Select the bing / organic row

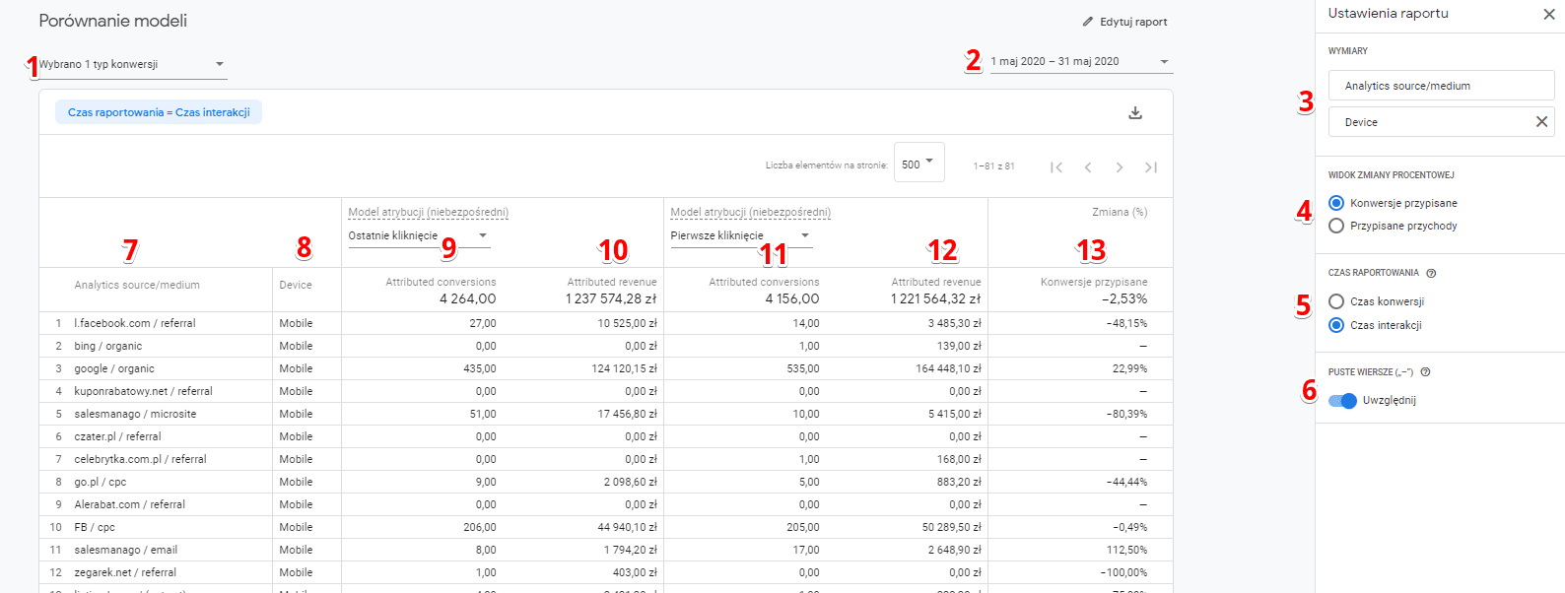point(606,346)
